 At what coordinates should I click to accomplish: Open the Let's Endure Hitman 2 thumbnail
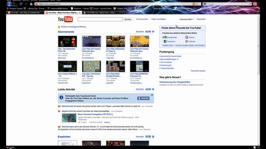click(67, 66)
